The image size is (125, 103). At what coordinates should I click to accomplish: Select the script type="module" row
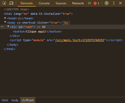coord(66,40)
